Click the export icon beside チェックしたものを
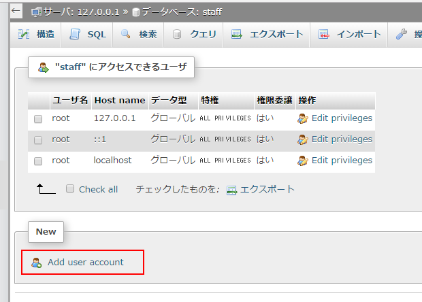 231,190
